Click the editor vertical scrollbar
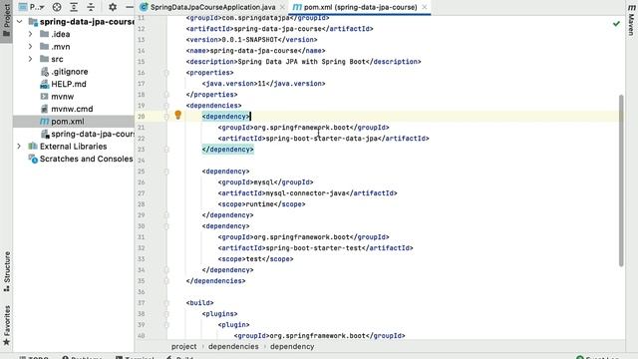Image resolution: width=638 pixels, height=359 pixels. pos(621,180)
